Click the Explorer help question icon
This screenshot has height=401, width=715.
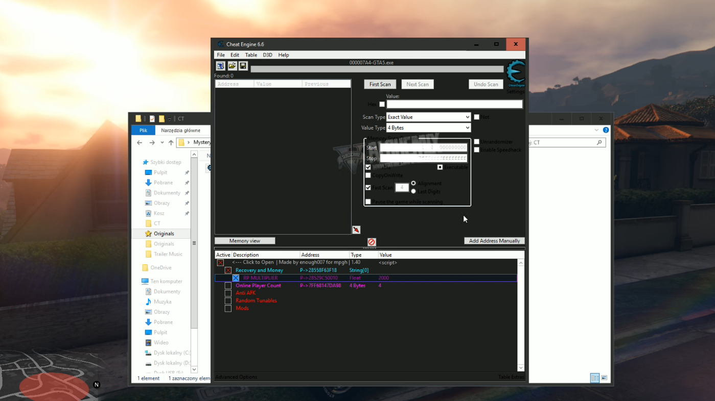click(x=606, y=130)
